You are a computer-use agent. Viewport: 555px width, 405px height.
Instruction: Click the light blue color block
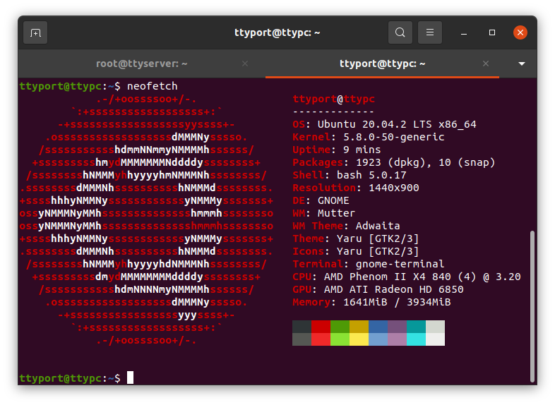click(378, 339)
